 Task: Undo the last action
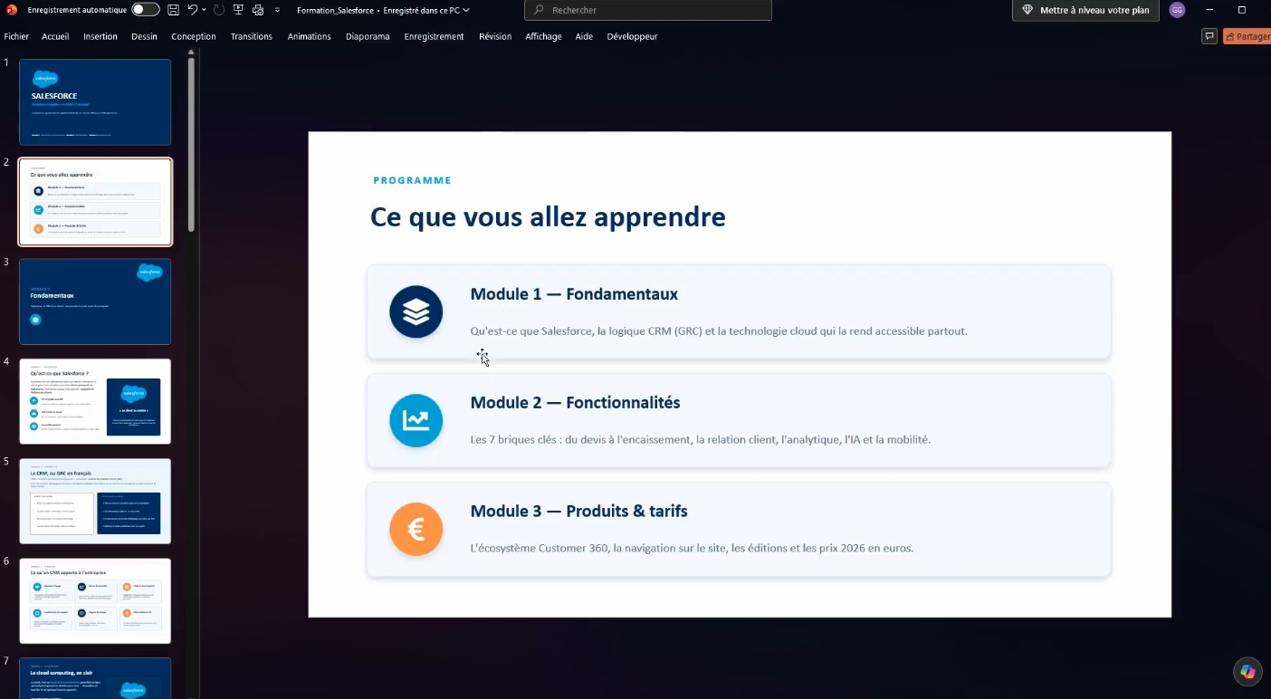pos(193,10)
